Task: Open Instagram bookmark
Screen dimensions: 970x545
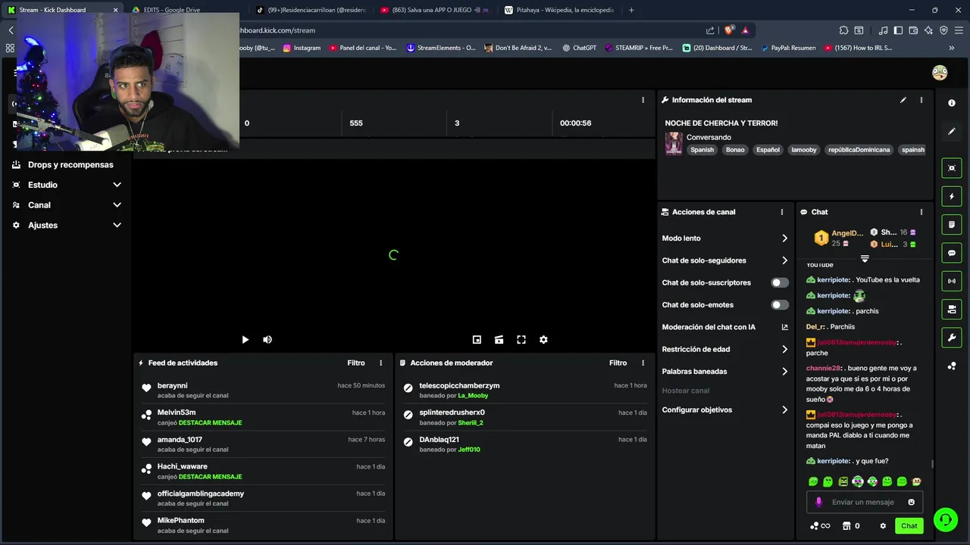Action: click(302, 48)
